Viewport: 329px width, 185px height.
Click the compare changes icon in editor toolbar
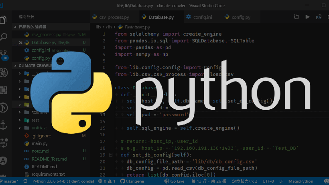296,17
